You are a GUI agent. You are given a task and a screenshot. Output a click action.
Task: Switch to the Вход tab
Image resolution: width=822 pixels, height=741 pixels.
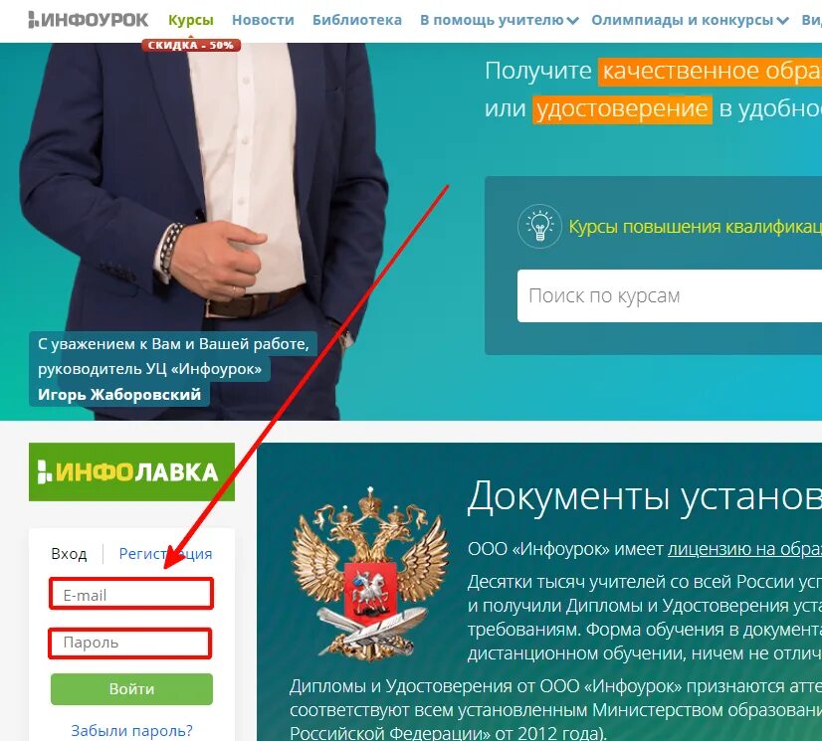(x=69, y=553)
